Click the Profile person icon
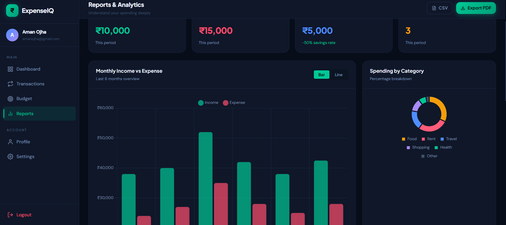 [10, 142]
